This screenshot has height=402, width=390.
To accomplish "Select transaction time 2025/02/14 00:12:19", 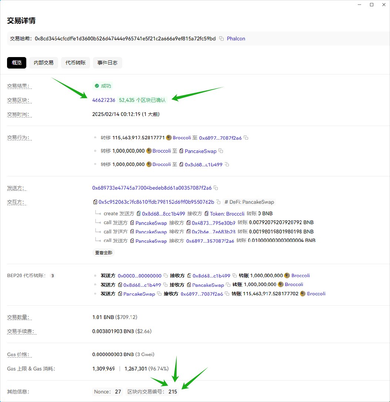I will click(x=126, y=114).
